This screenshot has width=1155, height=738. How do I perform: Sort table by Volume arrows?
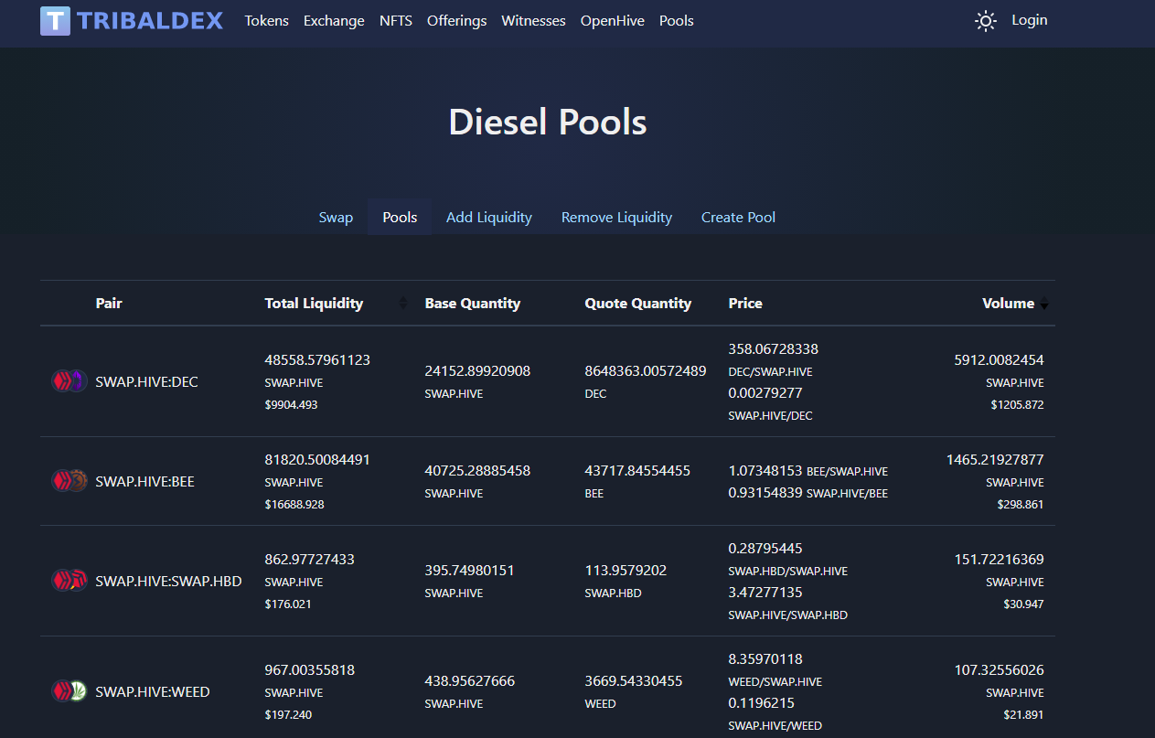[x=1044, y=304]
